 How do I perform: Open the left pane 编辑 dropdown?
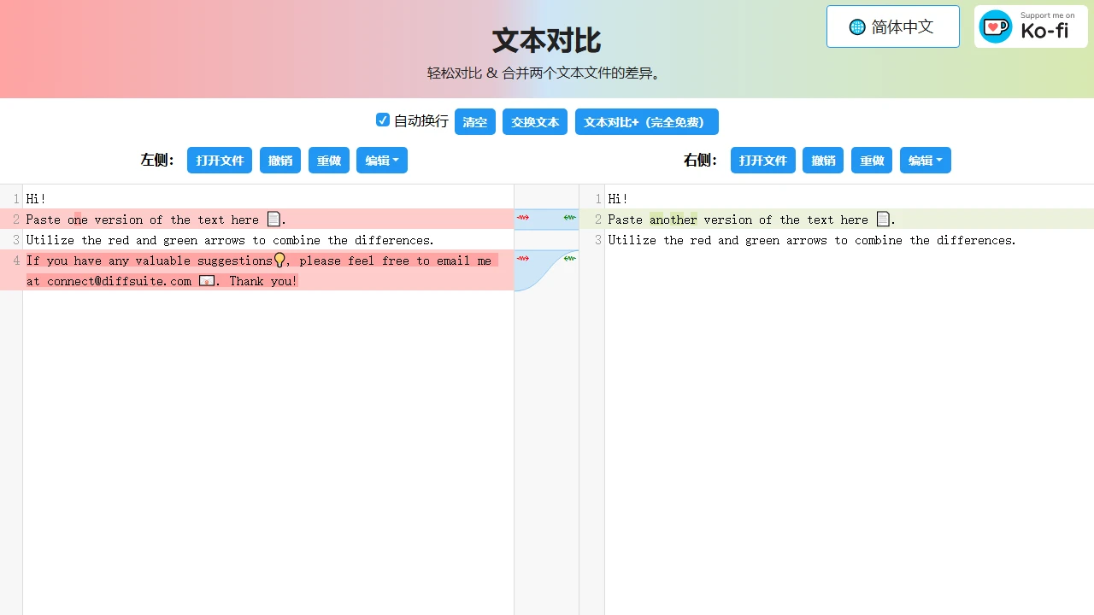pos(381,160)
